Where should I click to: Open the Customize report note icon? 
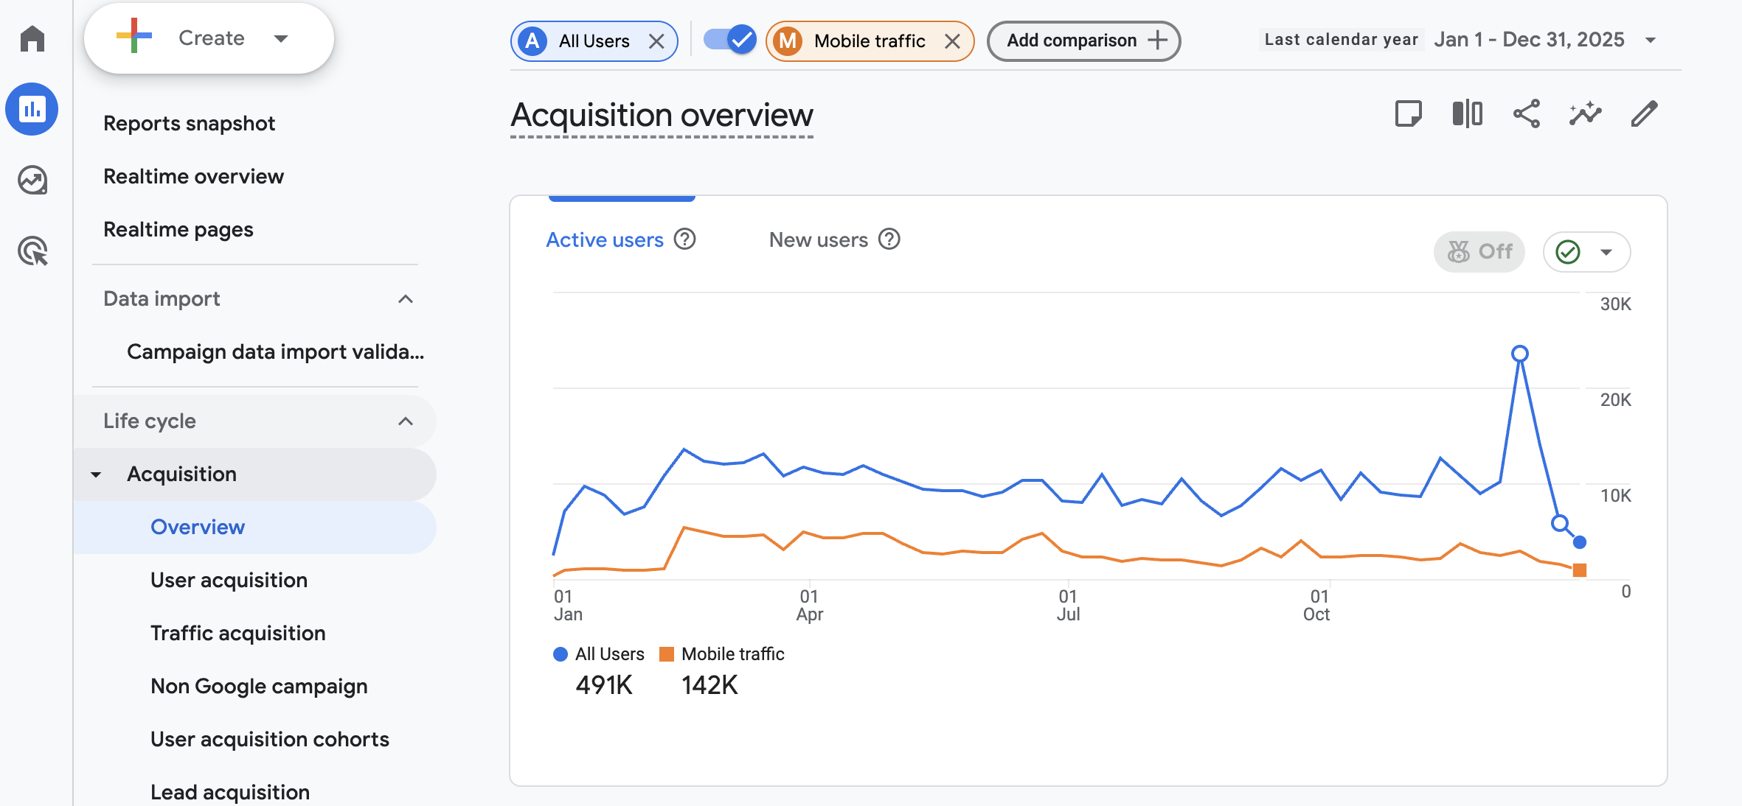click(x=1408, y=114)
